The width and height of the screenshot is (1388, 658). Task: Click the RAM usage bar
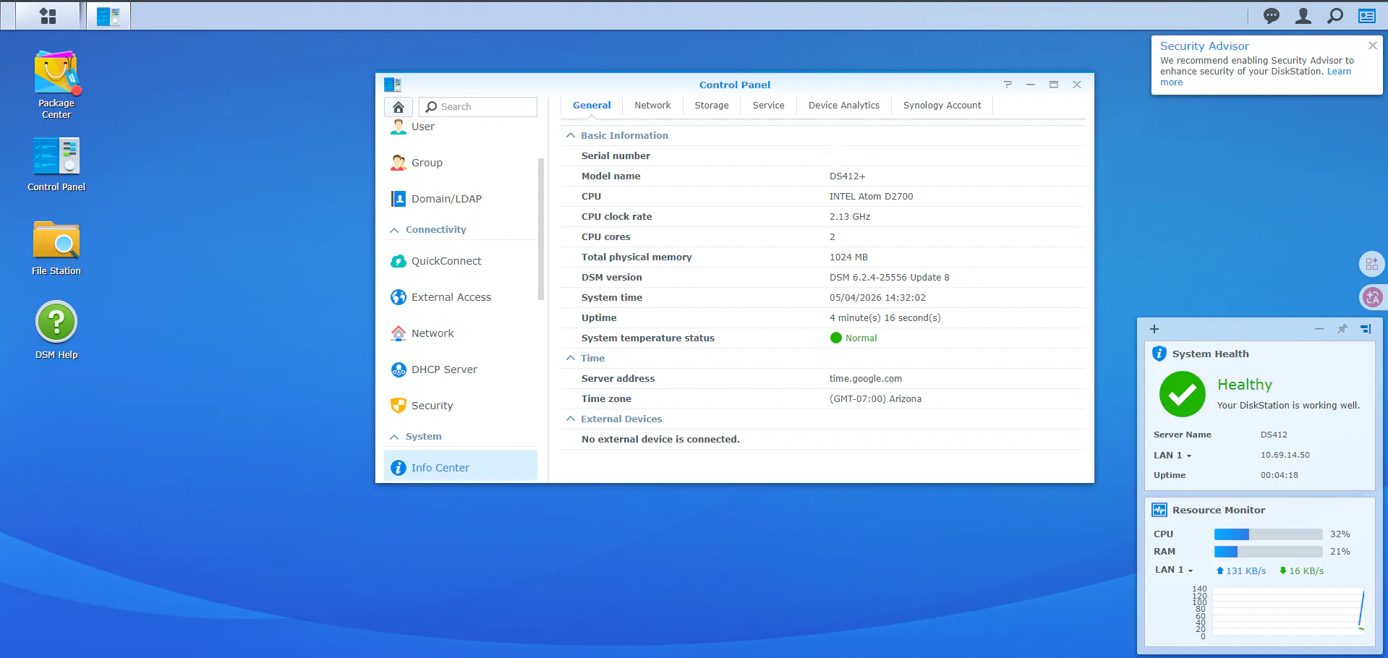pyautogui.click(x=1269, y=552)
